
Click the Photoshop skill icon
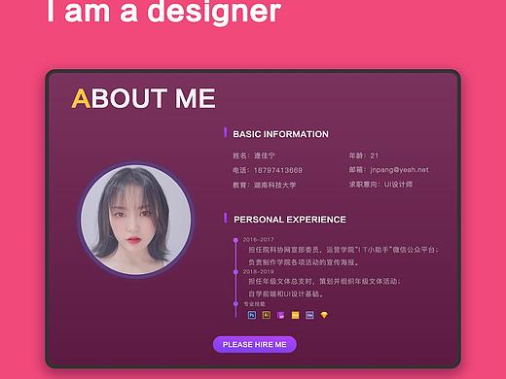tap(252, 315)
